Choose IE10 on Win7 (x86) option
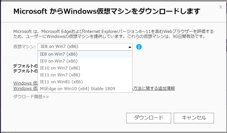 [85, 68]
